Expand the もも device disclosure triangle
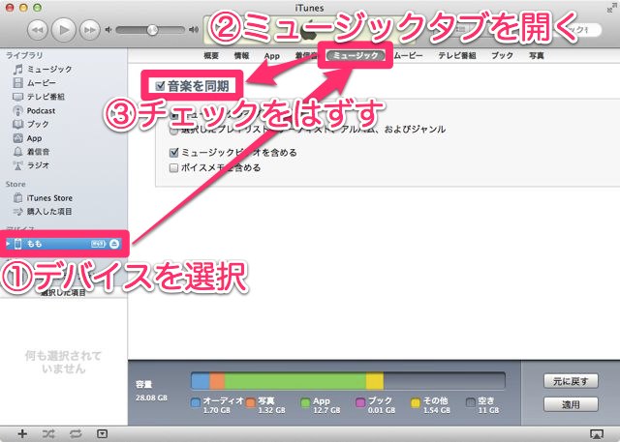The height and width of the screenshot is (442, 620). (x=8, y=244)
